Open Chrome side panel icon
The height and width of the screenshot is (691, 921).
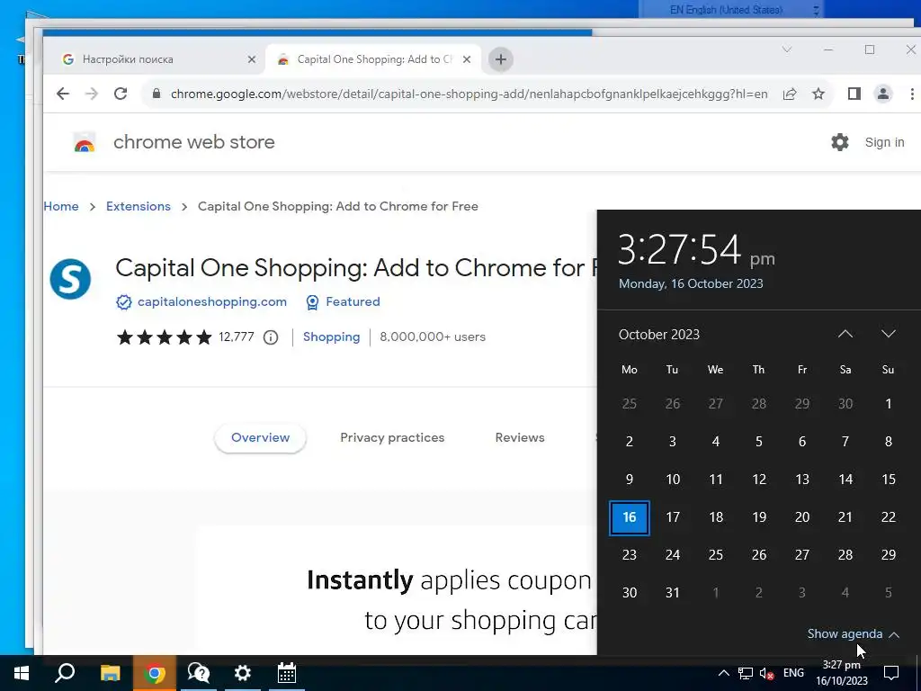coord(854,94)
